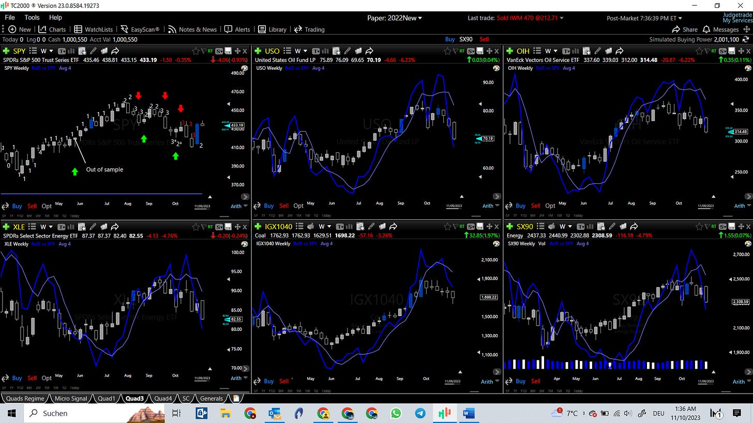Click the green plus icon on SPY chart

[x=6, y=51]
